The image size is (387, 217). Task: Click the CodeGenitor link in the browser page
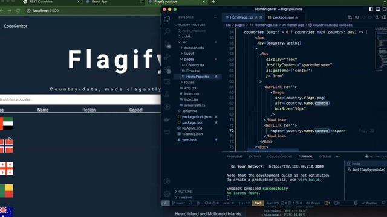pyautogui.click(x=15, y=26)
